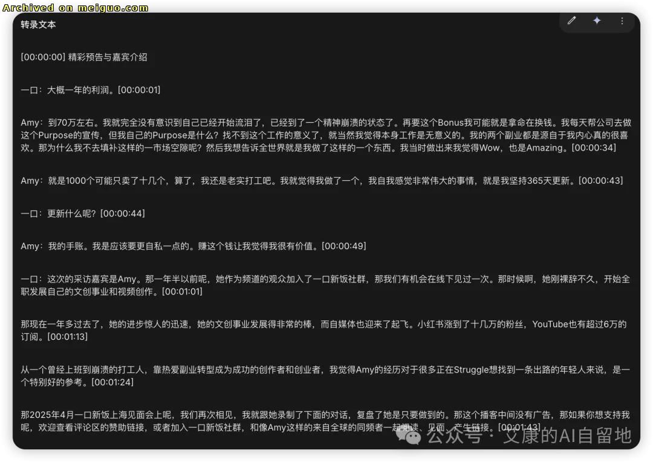Click the Archived on meiguo.com watermark
Viewport: 653px width, 462px height.
[x=75, y=7]
